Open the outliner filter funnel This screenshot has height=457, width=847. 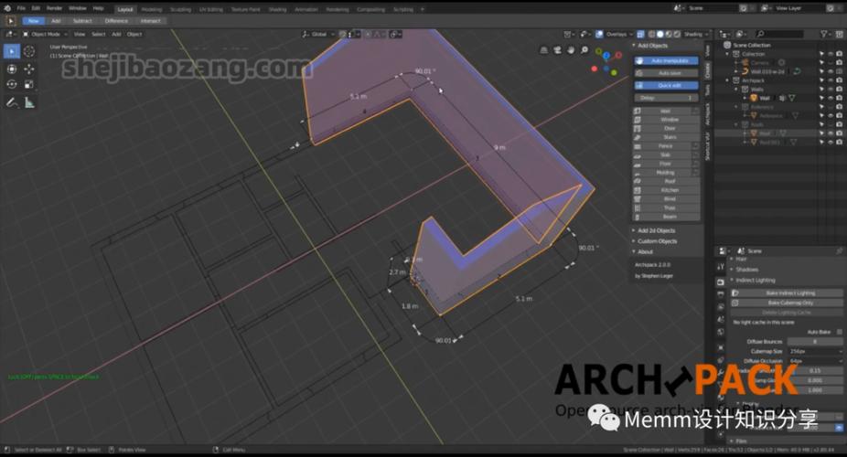[x=824, y=34]
